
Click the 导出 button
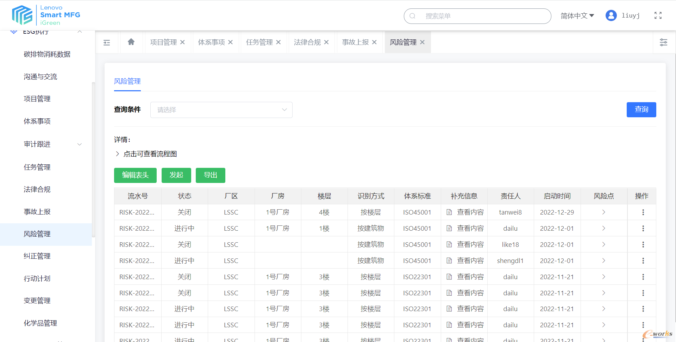point(210,175)
